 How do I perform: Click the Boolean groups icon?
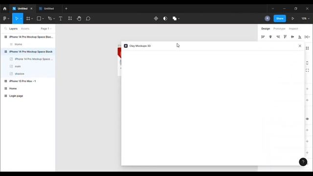[x=175, y=19]
